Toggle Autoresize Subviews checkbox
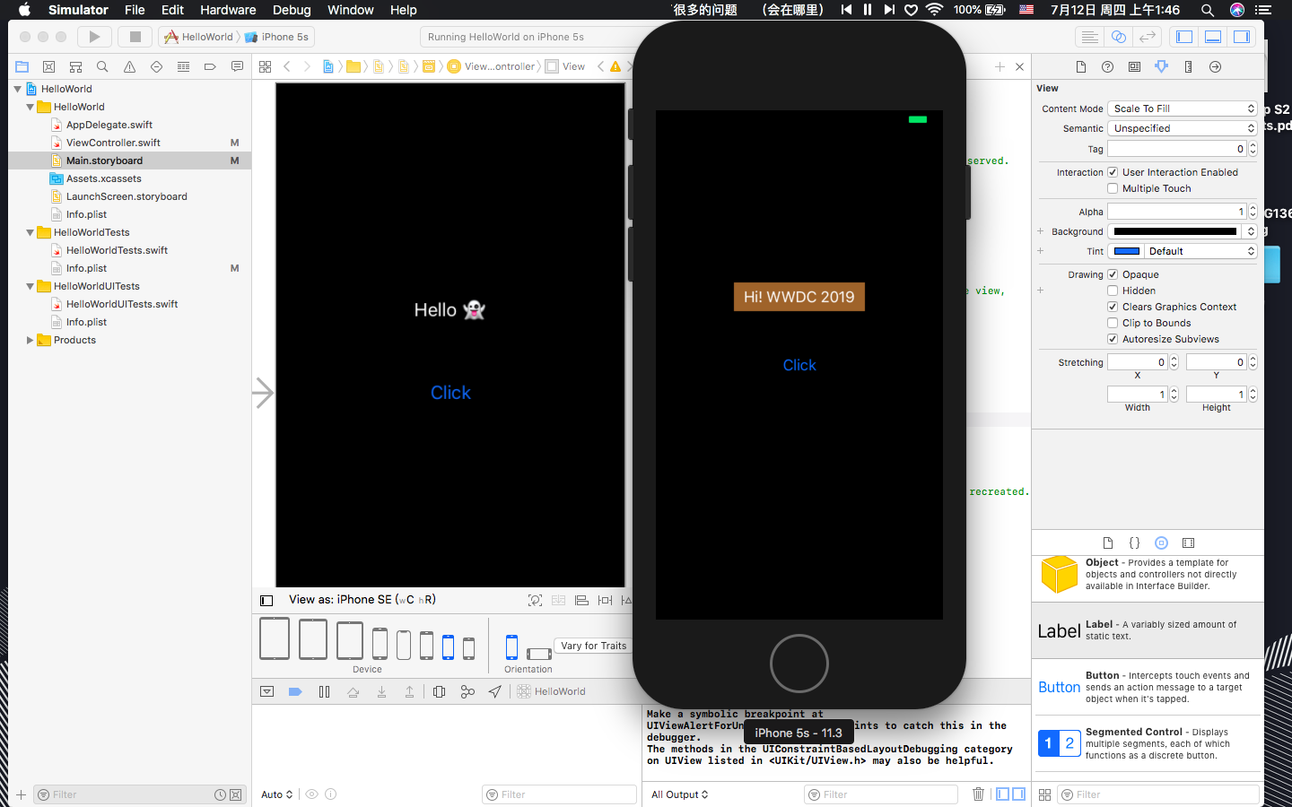The image size is (1292, 807). pos(1113,339)
